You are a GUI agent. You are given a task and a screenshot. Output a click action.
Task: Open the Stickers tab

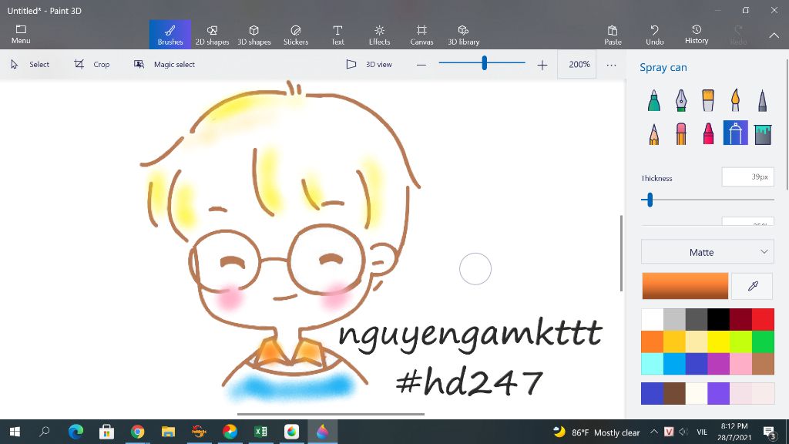coord(296,34)
